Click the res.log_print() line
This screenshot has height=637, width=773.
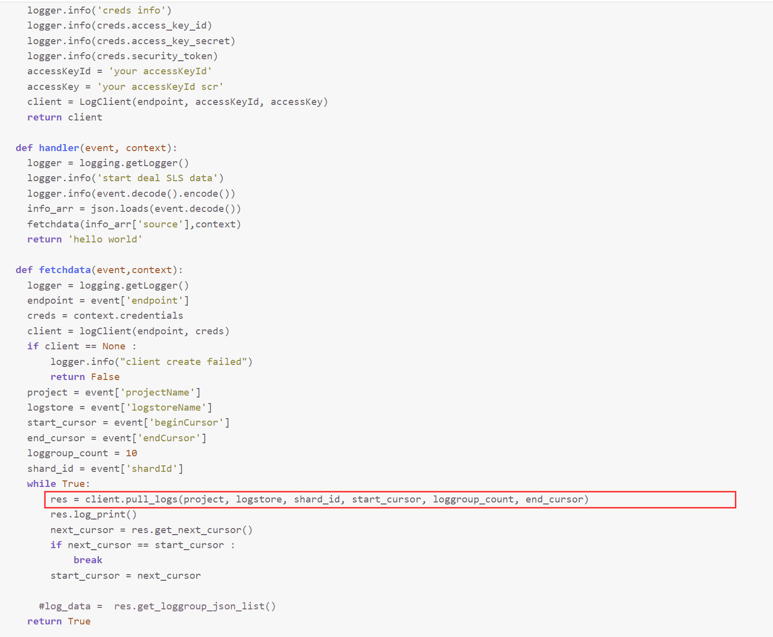tap(93, 515)
